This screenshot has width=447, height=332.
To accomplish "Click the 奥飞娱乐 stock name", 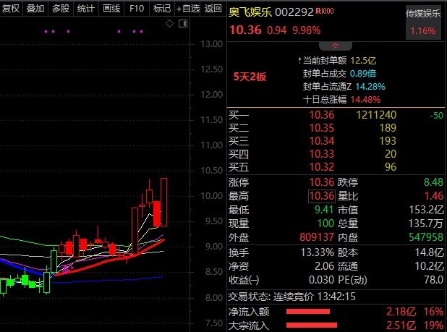I will (250, 12).
